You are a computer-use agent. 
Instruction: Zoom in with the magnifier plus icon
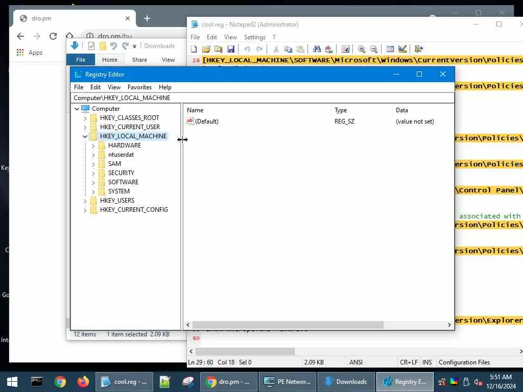tap(362, 50)
